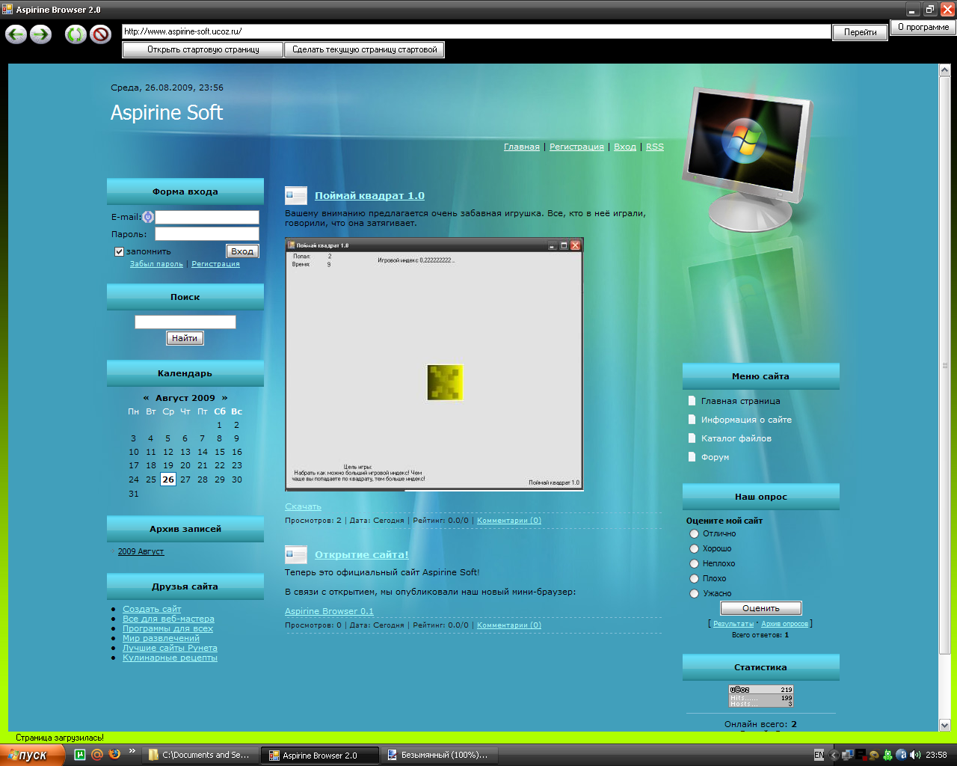
Task: Open the Открытие сайта! post title
Action: point(362,554)
